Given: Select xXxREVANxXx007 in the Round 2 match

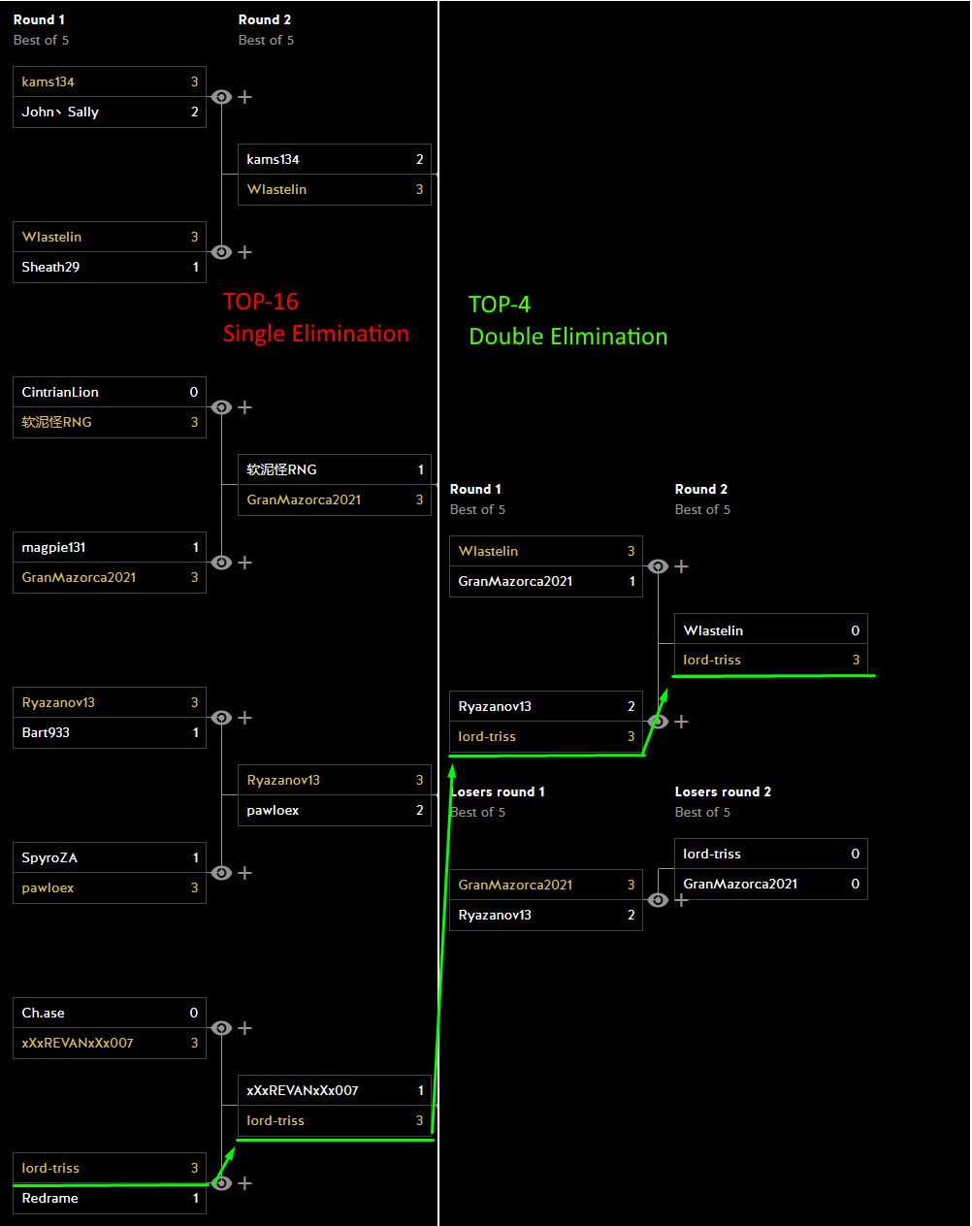Looking at the screenshot, I should coord(303,1090).
